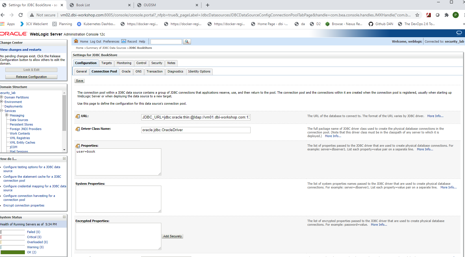465x257 pixels.
Task: Click the Home house icon in console toolbar
Action: (x=76, y=41)
